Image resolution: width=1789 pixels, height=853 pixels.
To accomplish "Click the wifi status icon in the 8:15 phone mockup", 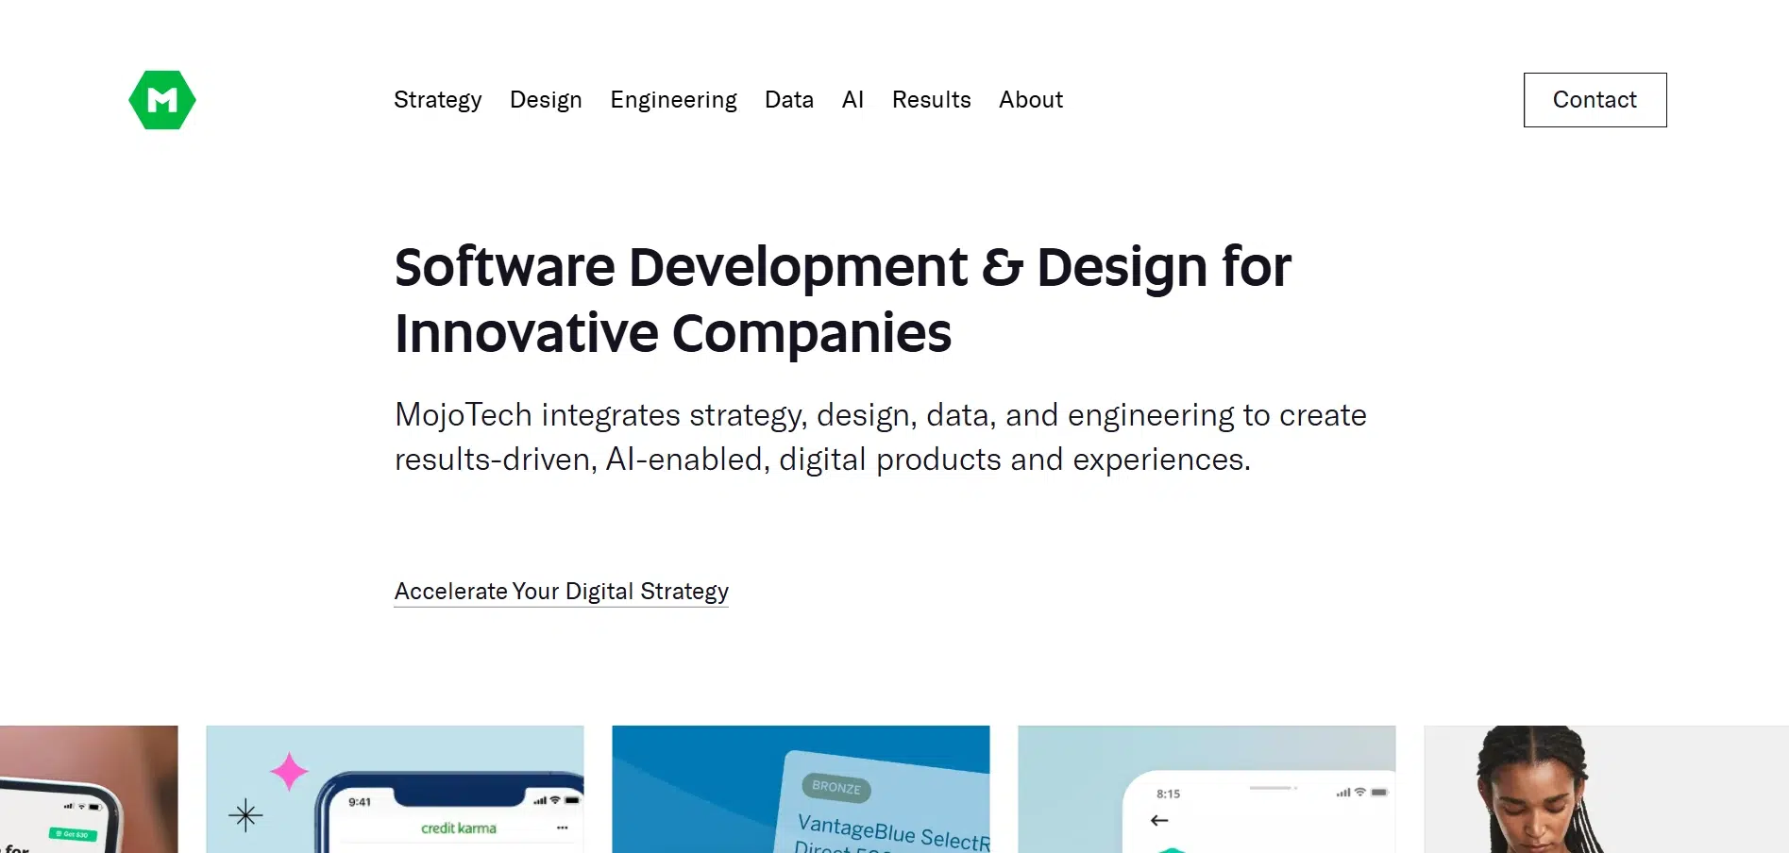I will point(1359,794).
